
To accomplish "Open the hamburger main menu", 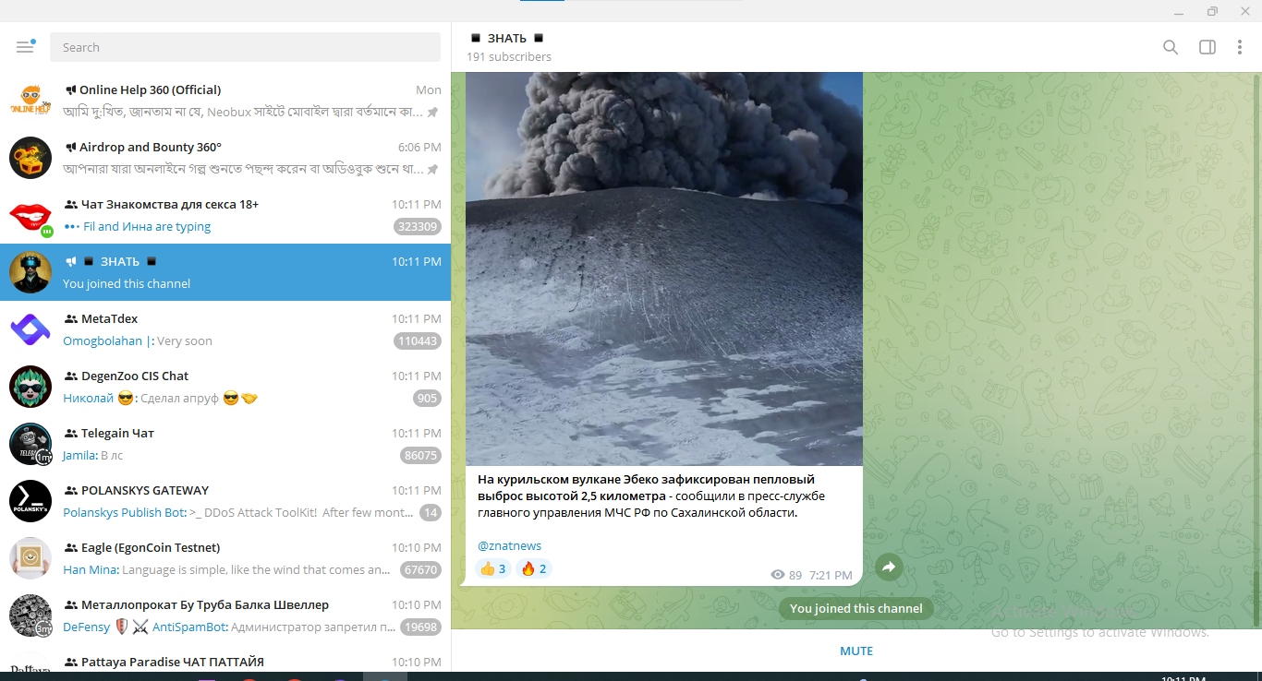I will 25,47.
